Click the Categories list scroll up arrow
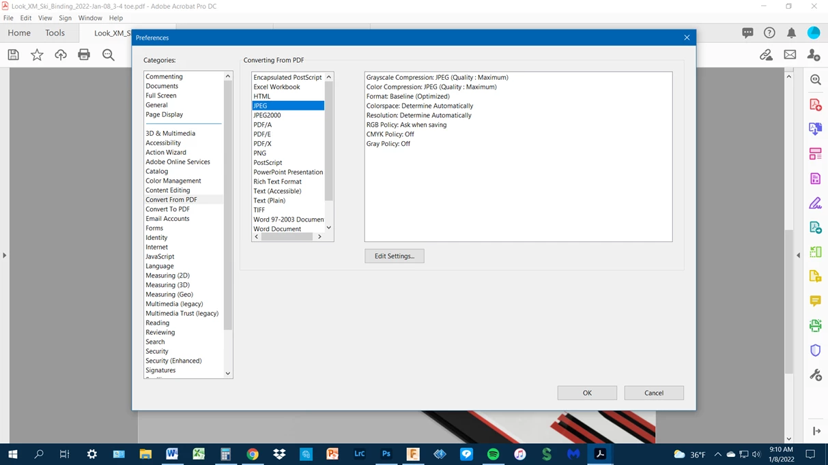The height and width of the screenshot is (465, 828). coord(228,76)
